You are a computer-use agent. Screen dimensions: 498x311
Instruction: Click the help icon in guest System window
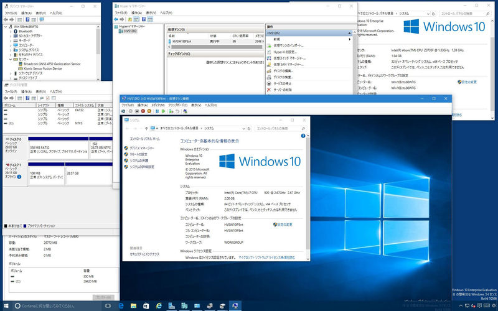point(303,136)
